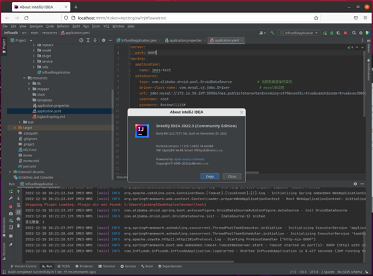Screen dimensions: 373x276
Task: Open the Dependencies tool window
Action: tap(170, 267)
